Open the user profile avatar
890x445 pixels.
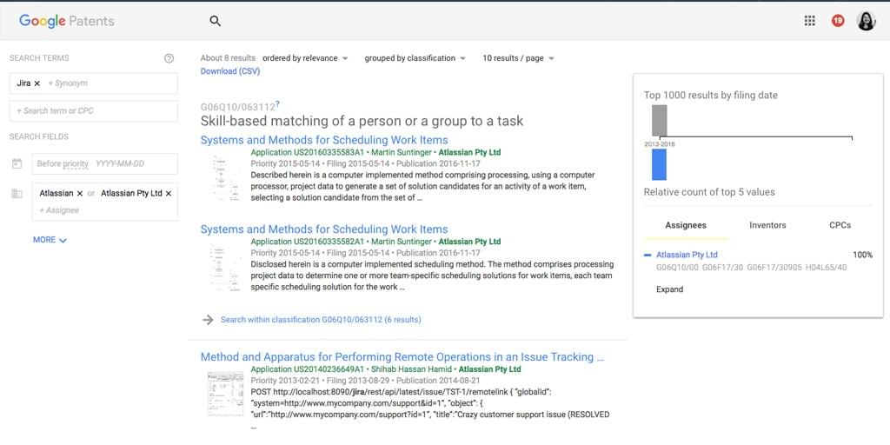click(x=867, y=21)
